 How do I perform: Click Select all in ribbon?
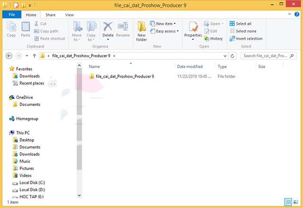241,24
